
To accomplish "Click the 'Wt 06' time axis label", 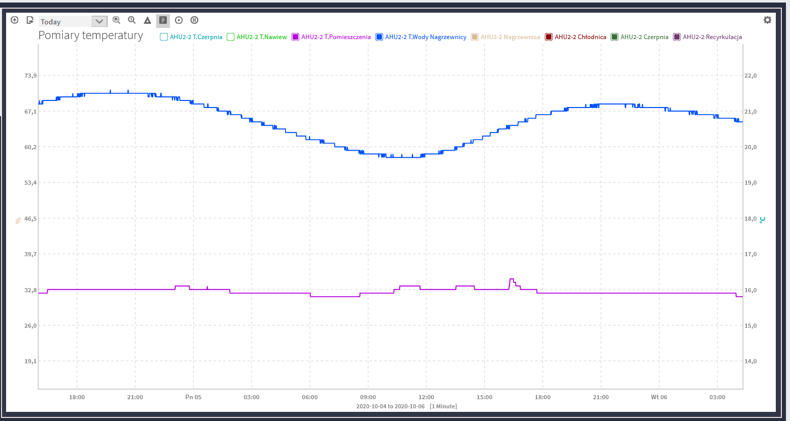I will click(x=659, y=397).
